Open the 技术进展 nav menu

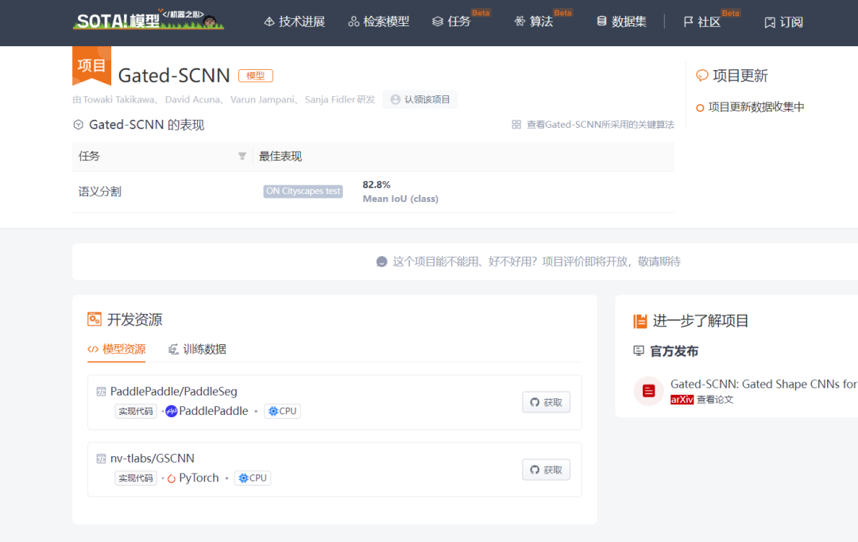tap(295, 22)
